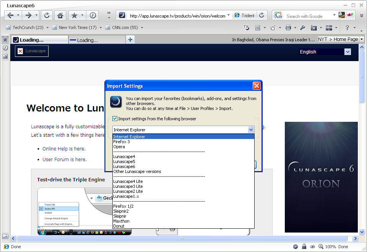Click the 100% zoom level text
This screenshot has width=367, height=252.
pos(330,247)
